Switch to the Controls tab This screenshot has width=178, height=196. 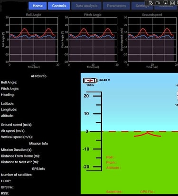pos(59,6)
